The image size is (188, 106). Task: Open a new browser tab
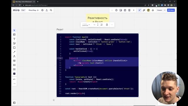pyautogui.click(x=38, y=2)
